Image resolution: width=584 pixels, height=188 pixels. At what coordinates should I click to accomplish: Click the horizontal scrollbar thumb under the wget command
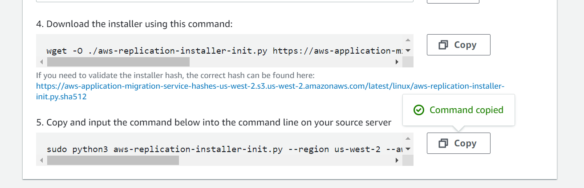[118, 62]
